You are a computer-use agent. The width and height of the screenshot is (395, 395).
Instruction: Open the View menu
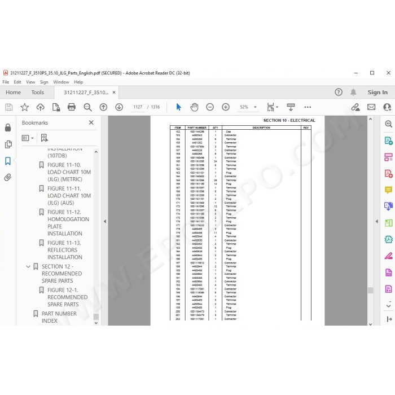(x=30, y=82)
